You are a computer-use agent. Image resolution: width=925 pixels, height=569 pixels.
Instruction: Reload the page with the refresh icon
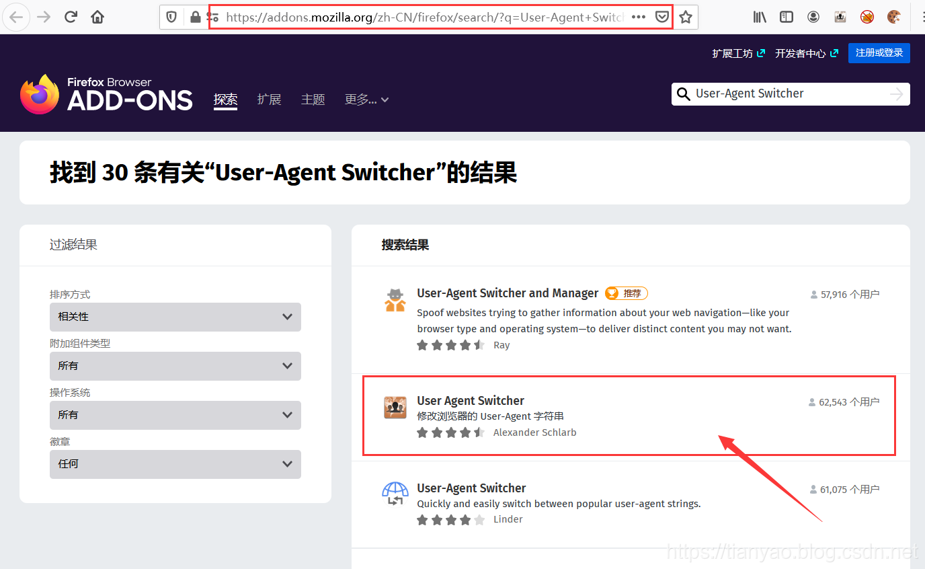click(71, 17)
